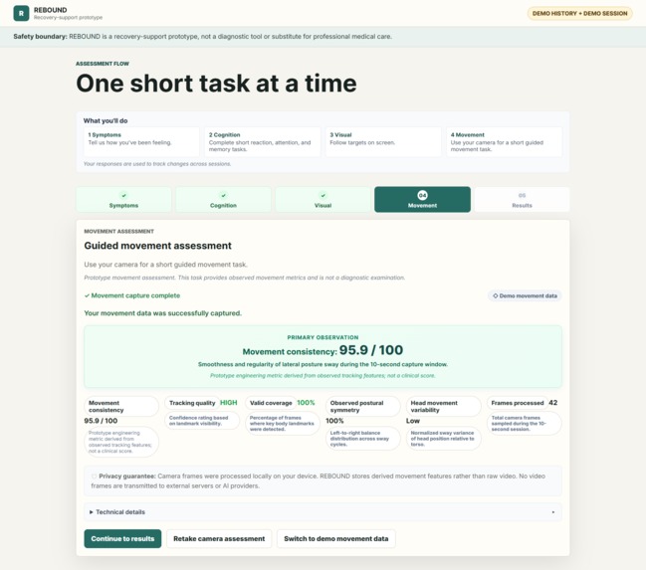Click the REBOUND logo icon

click(21, 13)
